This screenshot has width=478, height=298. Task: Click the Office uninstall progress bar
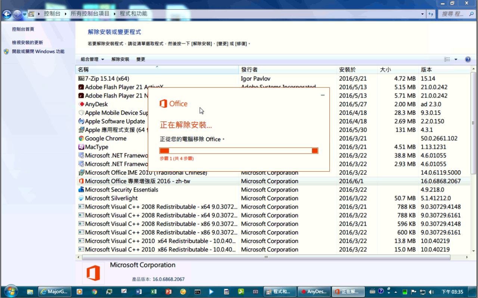pos(239,150)
